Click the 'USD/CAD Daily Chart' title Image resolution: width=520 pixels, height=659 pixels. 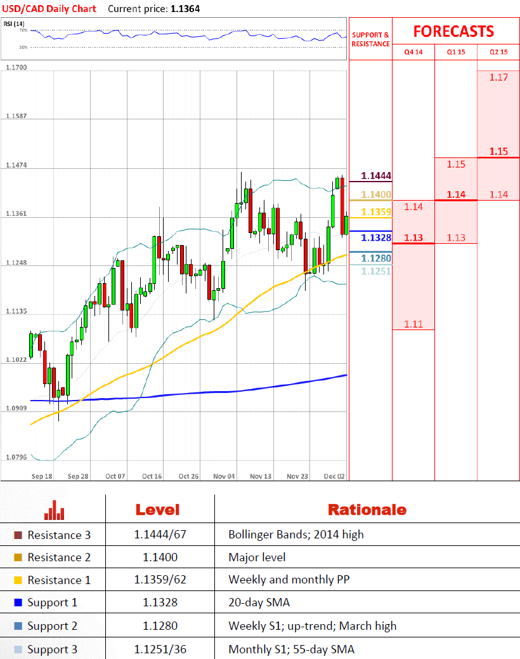click(x=49, y=9)
